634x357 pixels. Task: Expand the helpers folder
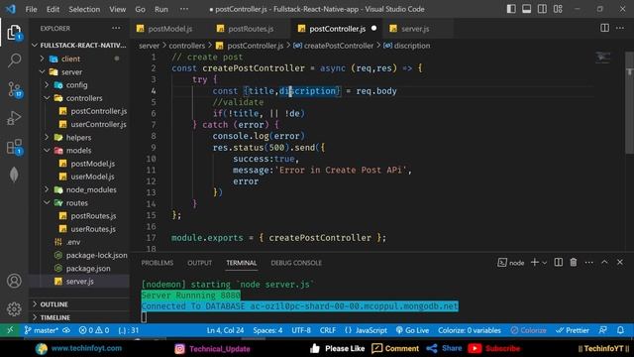47,137
